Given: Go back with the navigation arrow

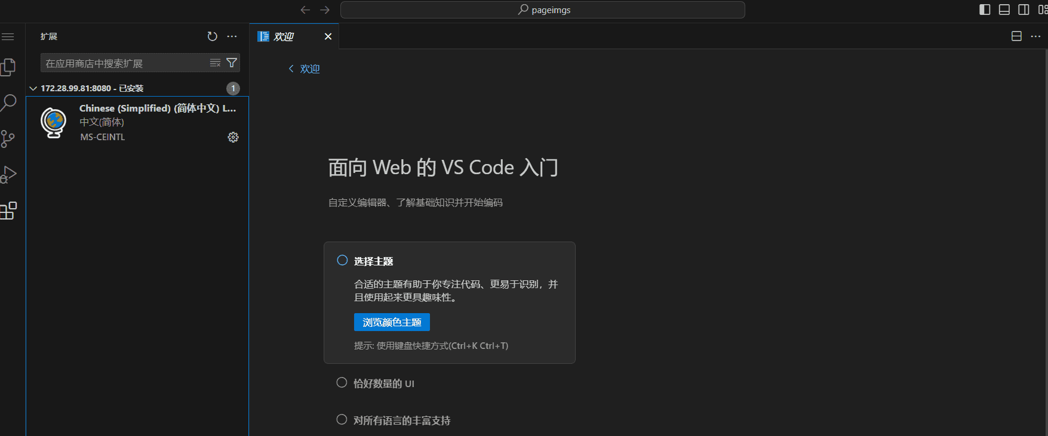Looking at the screenshot, I should pos(305,10).
